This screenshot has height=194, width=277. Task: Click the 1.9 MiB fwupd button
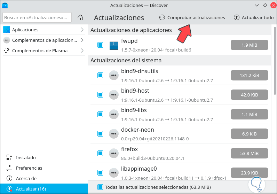click(249, 45)
